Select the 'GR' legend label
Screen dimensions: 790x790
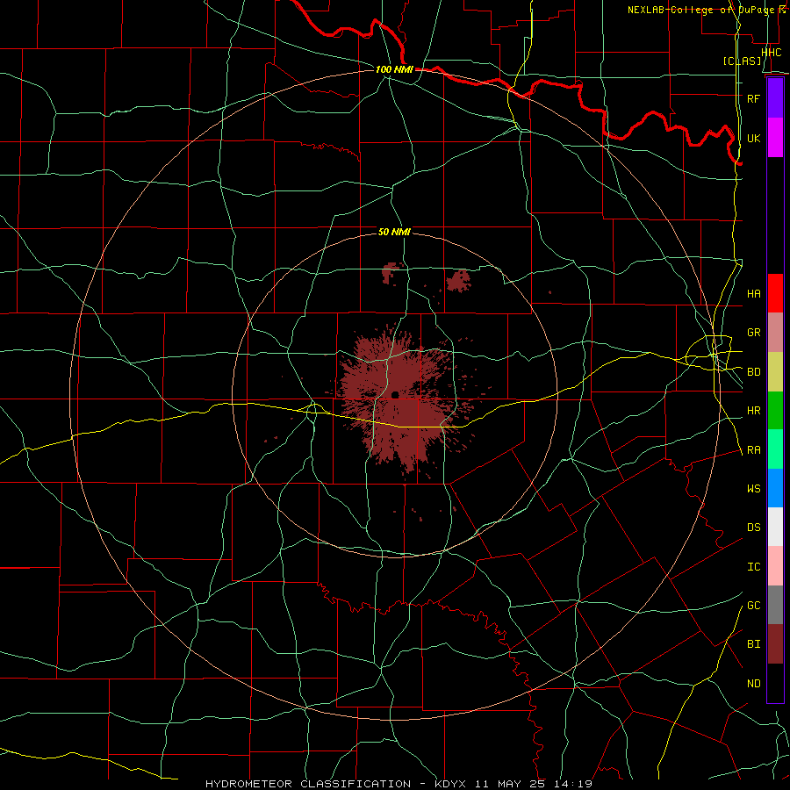(x=753, y=333)
